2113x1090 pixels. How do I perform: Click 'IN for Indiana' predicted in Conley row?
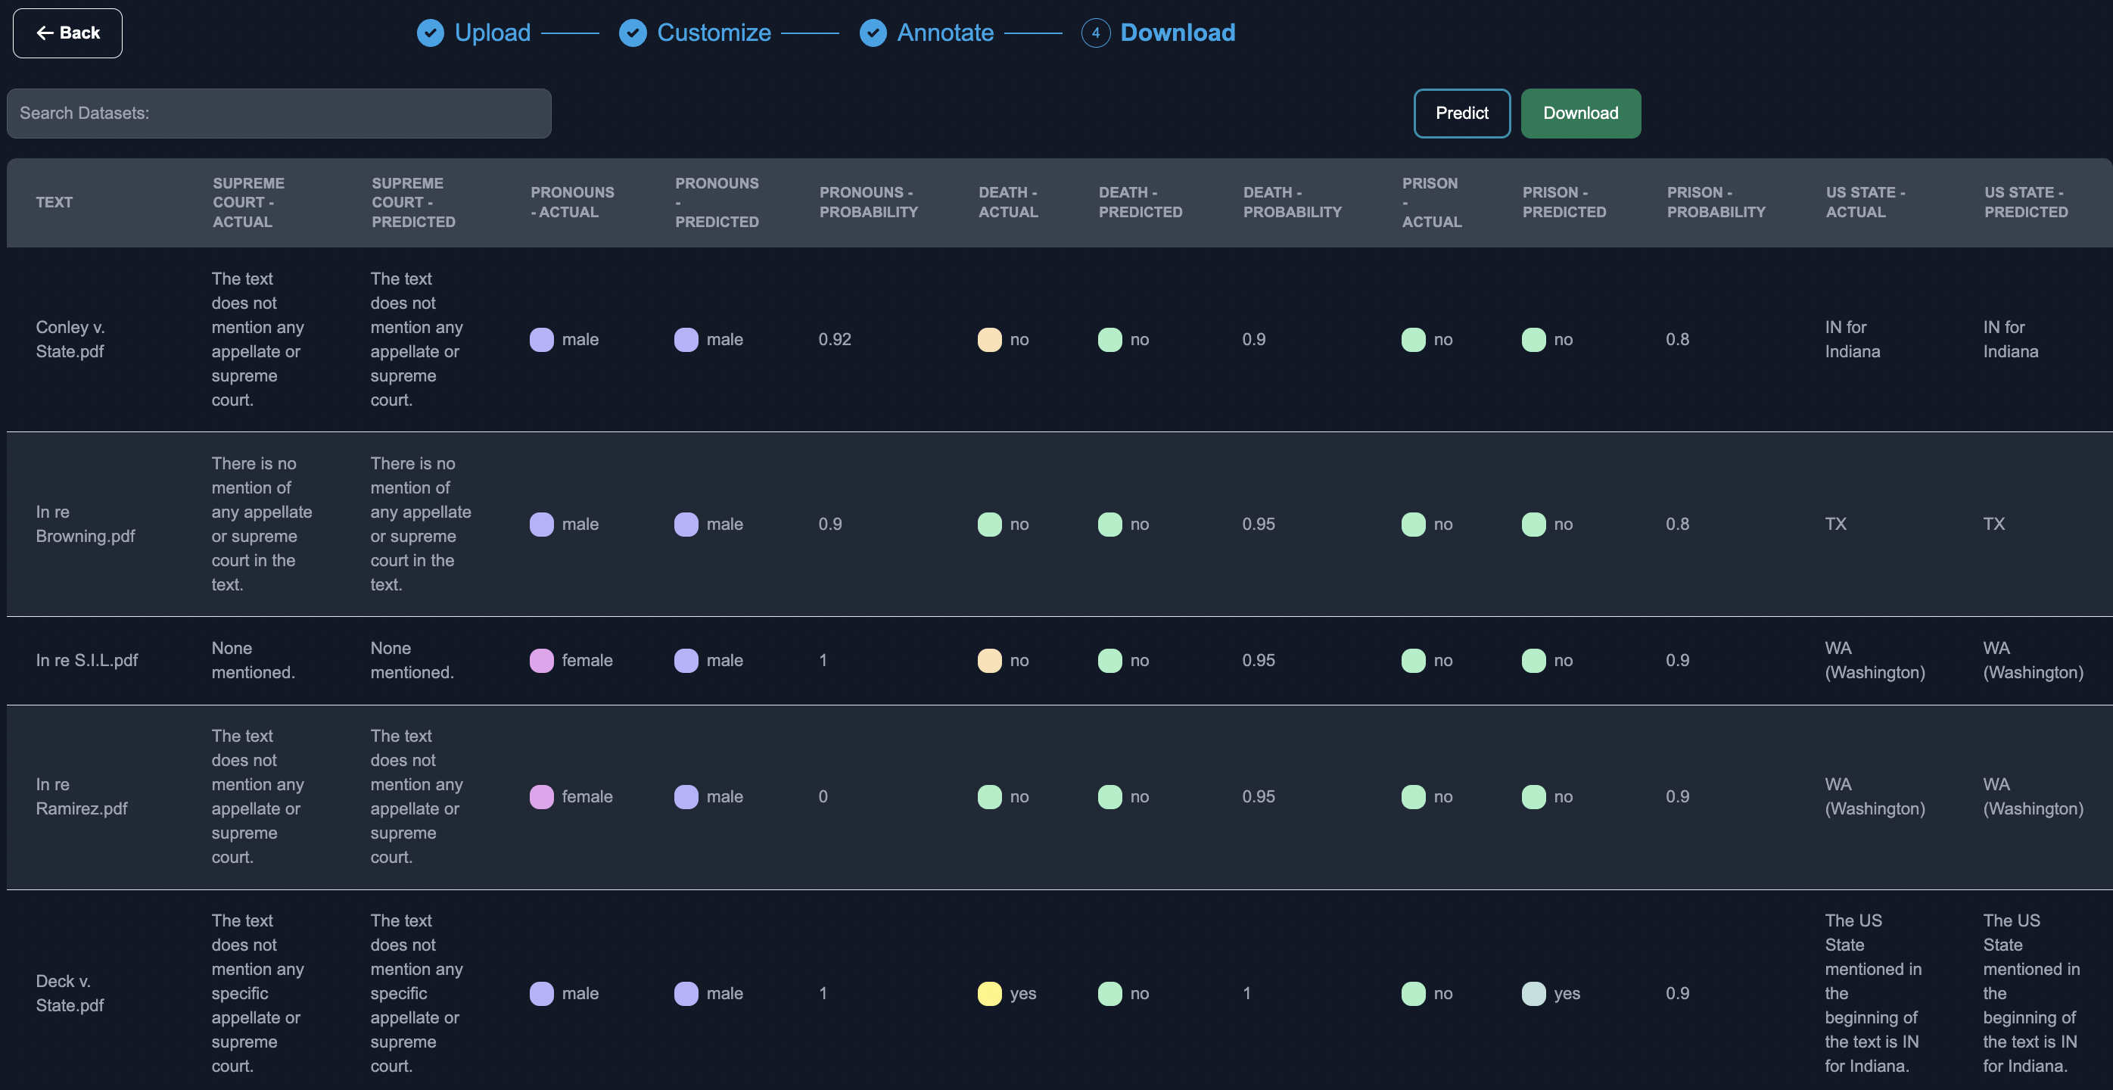click(2011, 340)
